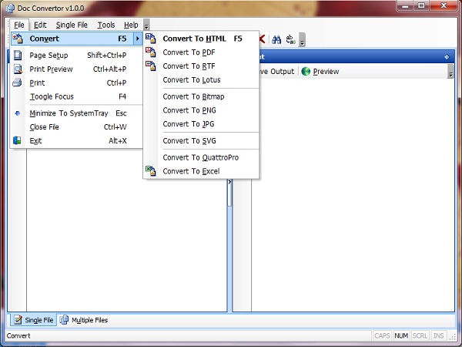Viewport: 462px width, 347px height.
Task: Select Convert To PDF
Action: [x=201, y=52]
